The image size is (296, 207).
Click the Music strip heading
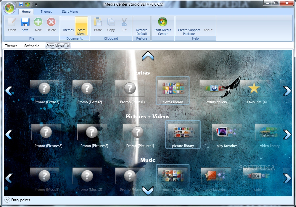point(148,160)
